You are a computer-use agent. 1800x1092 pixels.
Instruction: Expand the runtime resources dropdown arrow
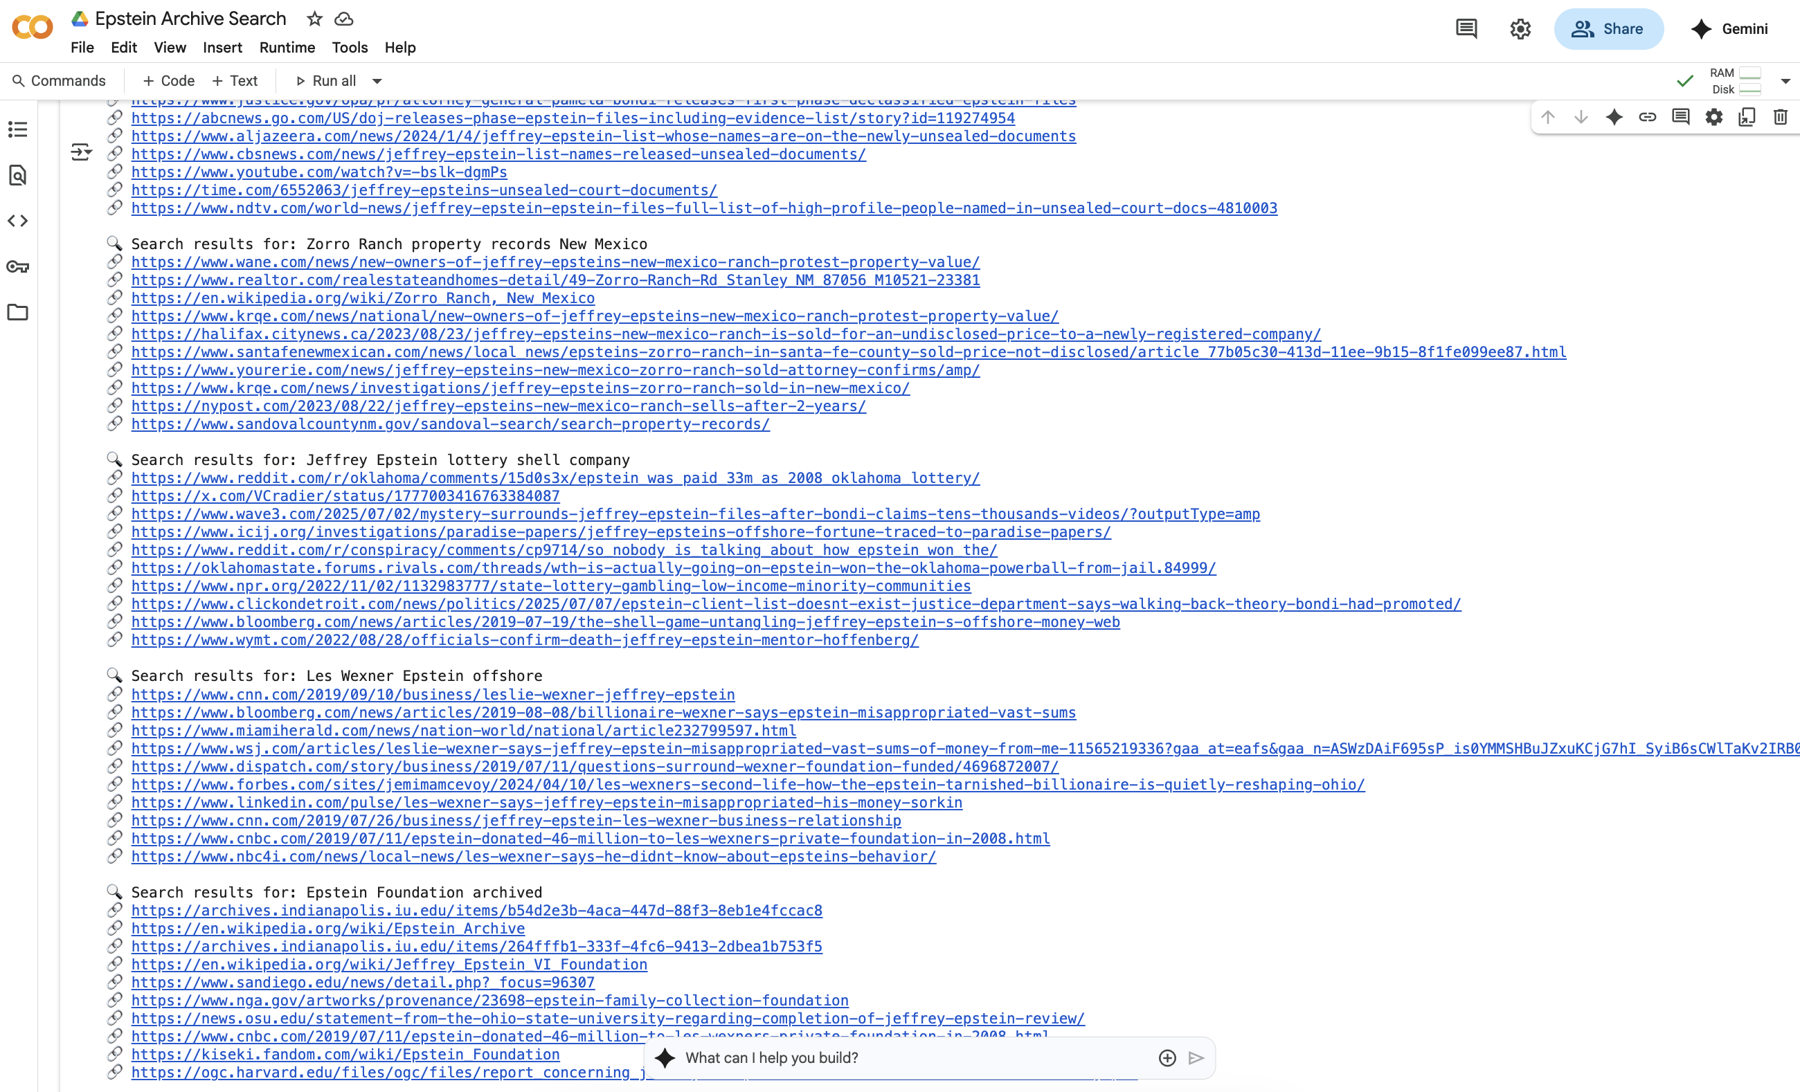1785,81
